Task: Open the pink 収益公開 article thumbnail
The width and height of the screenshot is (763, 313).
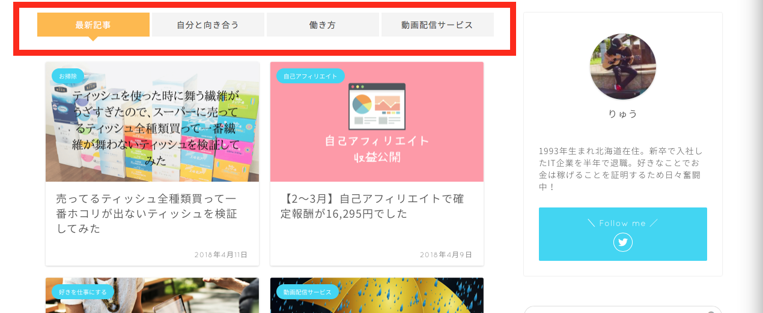Action: [x=377, y=122]
